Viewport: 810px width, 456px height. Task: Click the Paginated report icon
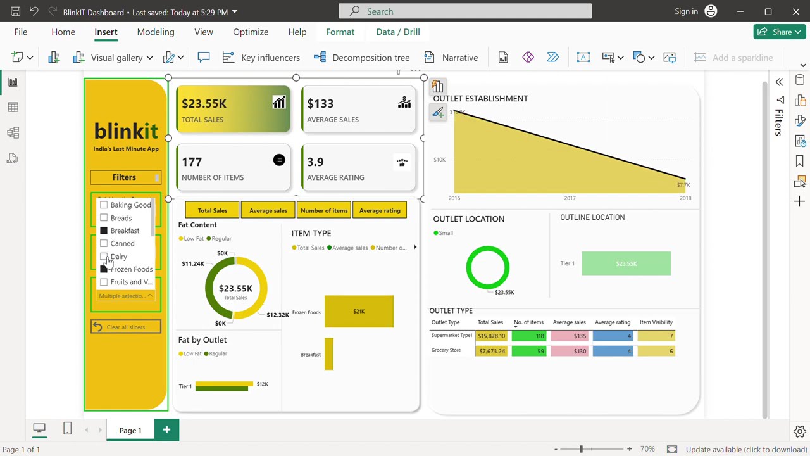point(503,58)
